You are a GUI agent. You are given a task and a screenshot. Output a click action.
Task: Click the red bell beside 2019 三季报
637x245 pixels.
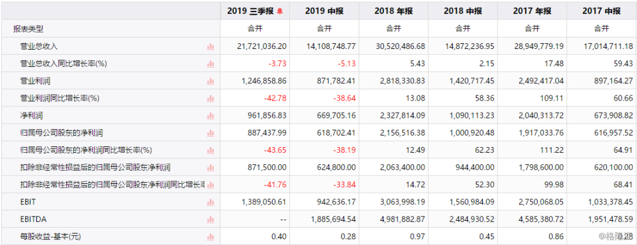[280, 11]
